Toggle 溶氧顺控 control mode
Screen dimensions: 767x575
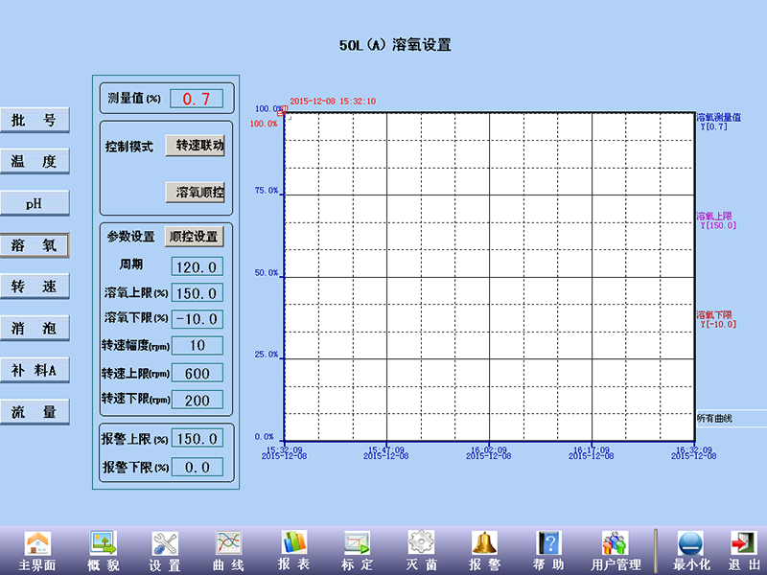(x=196, y=192)
